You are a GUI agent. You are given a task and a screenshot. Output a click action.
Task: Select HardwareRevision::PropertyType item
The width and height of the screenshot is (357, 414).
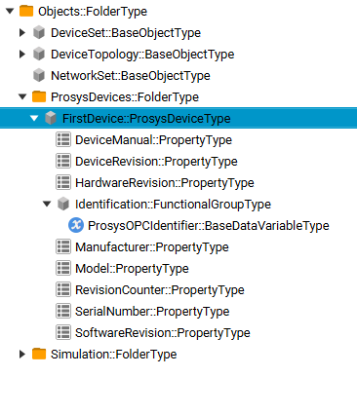click(165, 183)
